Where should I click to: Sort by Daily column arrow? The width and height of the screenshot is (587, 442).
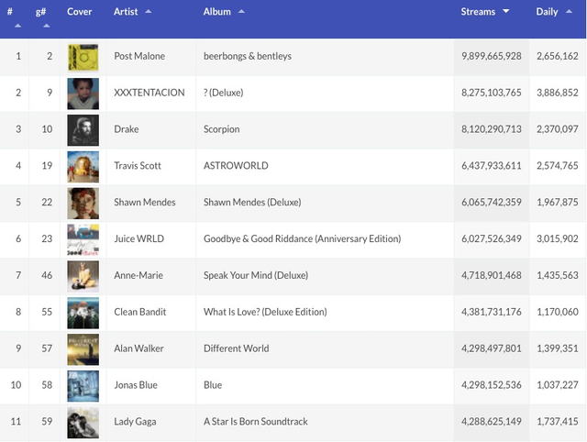coord(569,12)
